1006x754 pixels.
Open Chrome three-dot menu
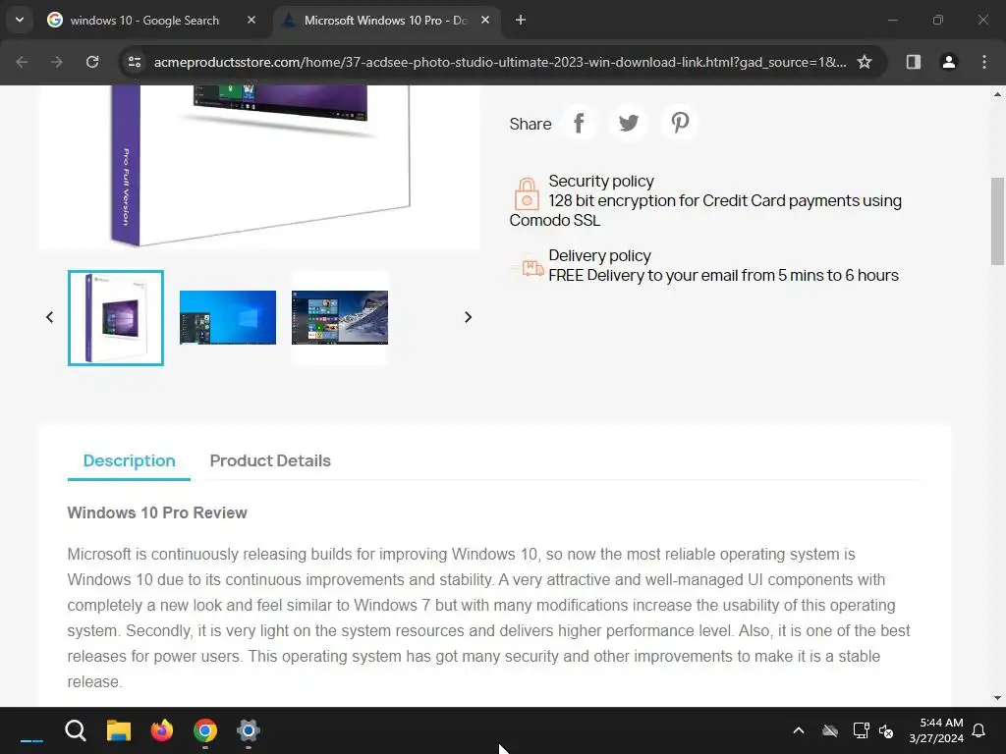point(984,62)
